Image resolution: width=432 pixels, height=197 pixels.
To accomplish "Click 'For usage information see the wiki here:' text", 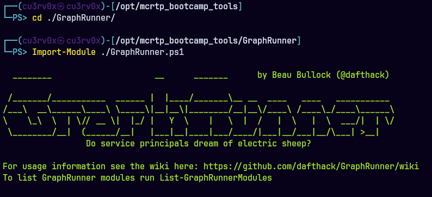I will (x=101, y=167).
